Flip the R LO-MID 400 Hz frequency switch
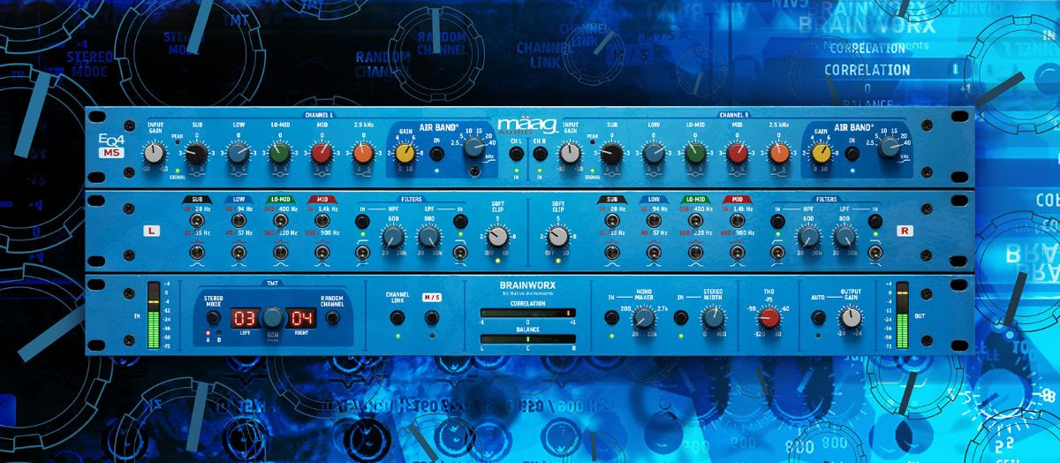The width and height of the screenshot is (1060, 463). [695, 221]
